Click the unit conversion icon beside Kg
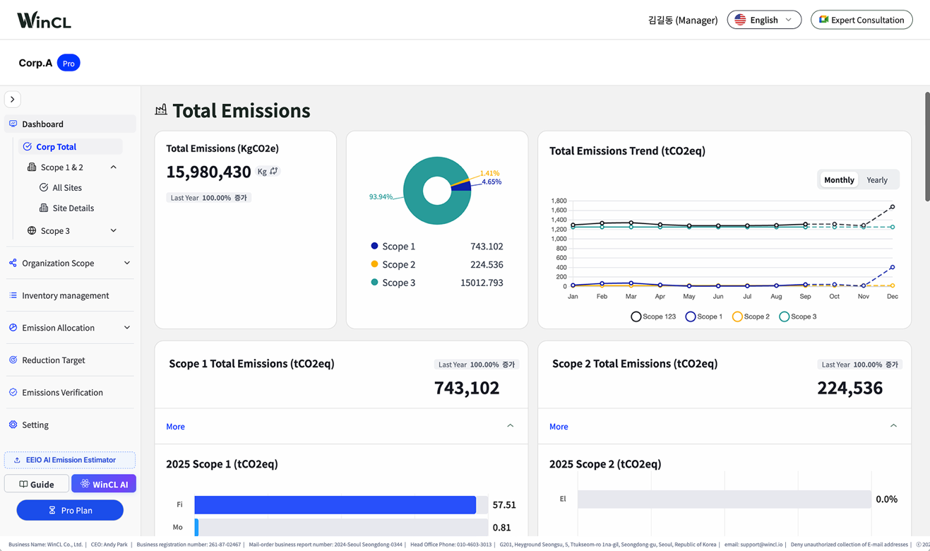 [274, 171]
